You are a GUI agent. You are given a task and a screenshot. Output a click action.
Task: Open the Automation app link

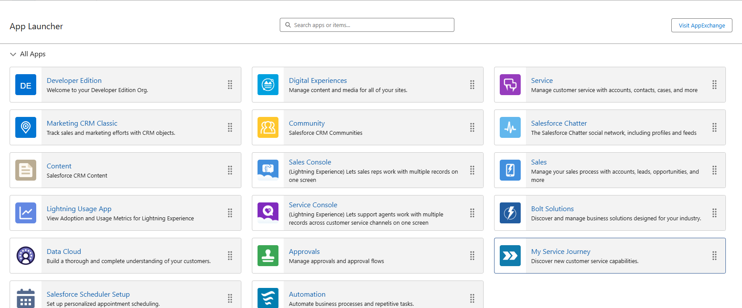click(307, 294)
